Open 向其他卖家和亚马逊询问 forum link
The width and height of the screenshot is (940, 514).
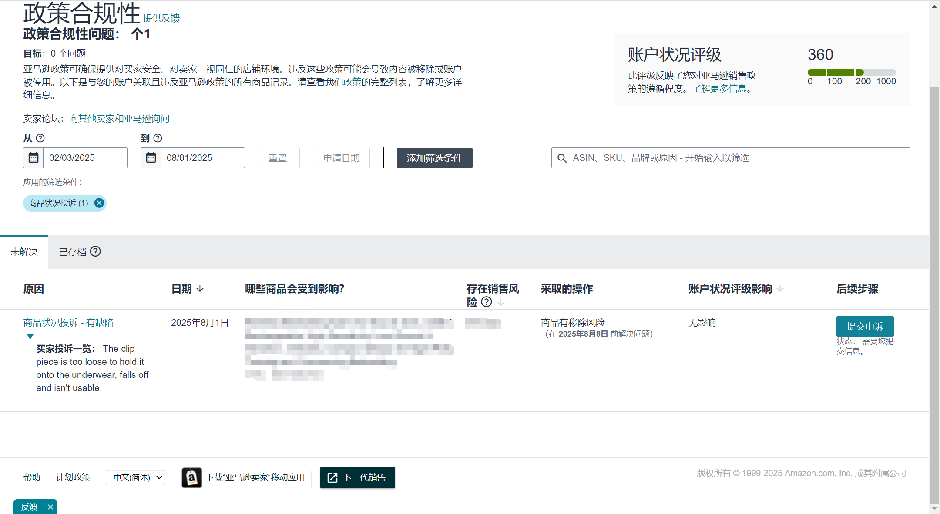pos(119,119)
